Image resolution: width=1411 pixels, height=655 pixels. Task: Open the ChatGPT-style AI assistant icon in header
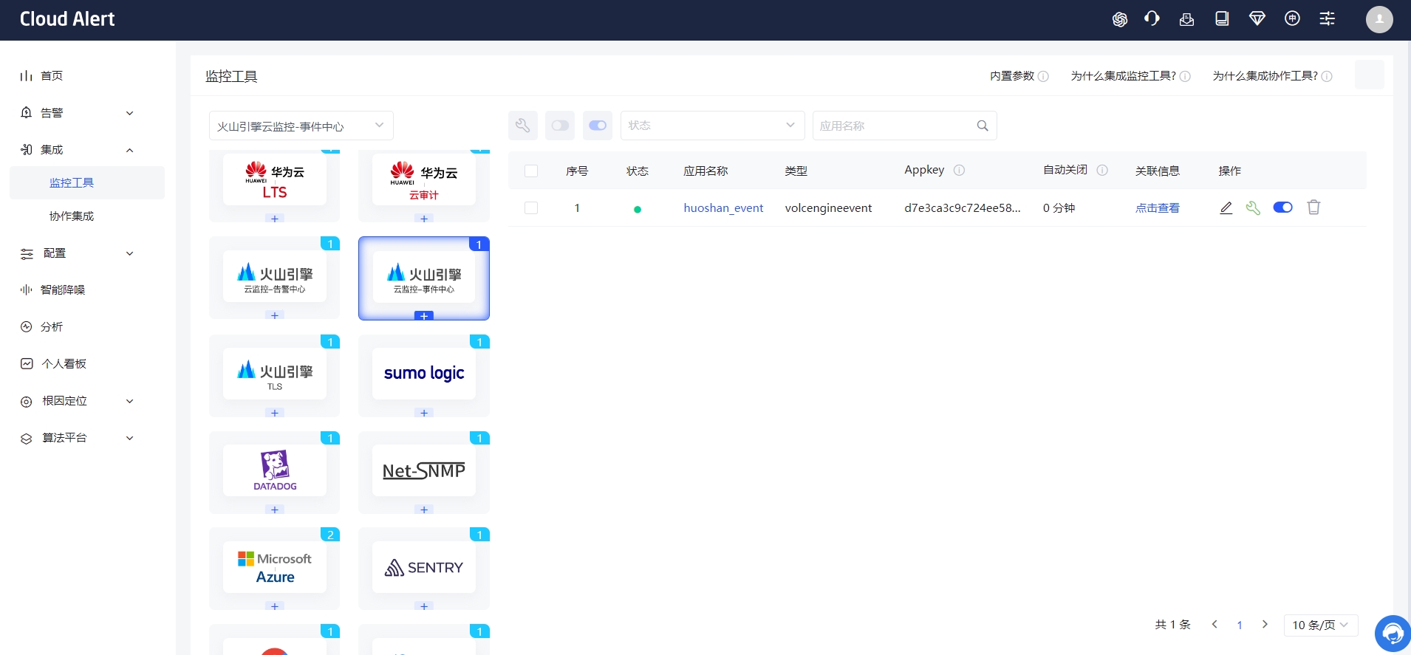pos(1120,19)
